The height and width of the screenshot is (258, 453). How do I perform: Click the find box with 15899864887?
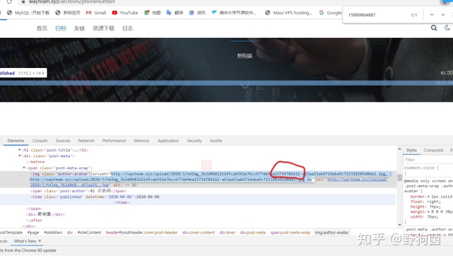(x=376, y=14)
